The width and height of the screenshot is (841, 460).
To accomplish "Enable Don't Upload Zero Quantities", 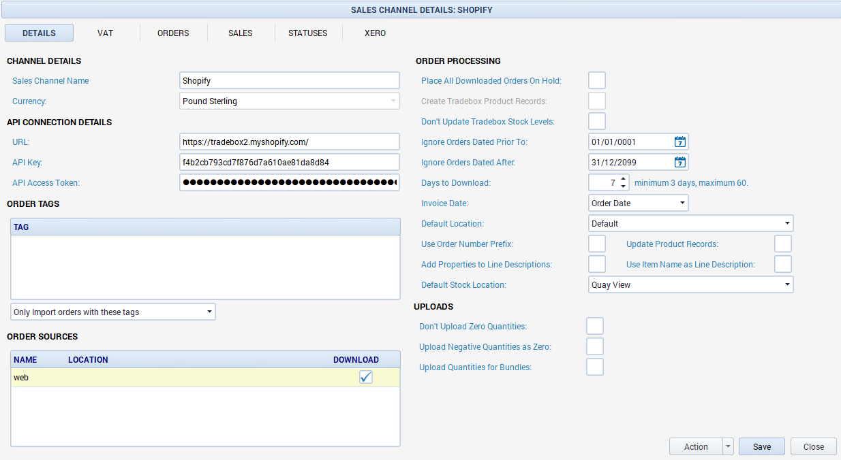I will click(595, 326).
